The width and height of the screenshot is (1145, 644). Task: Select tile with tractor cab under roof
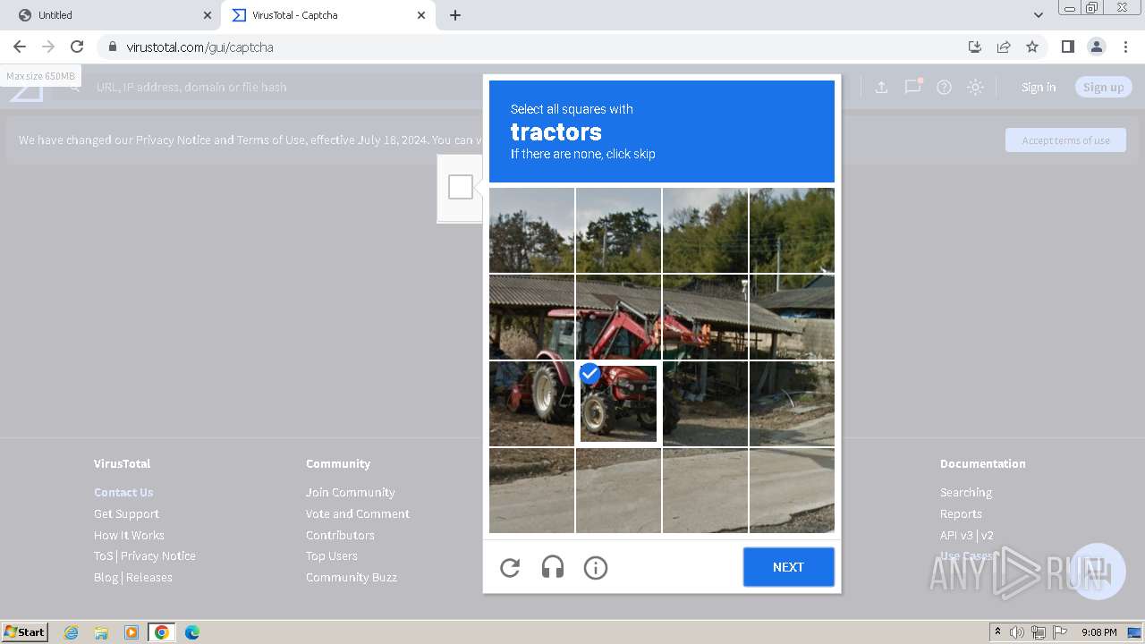tap(531, 317)
